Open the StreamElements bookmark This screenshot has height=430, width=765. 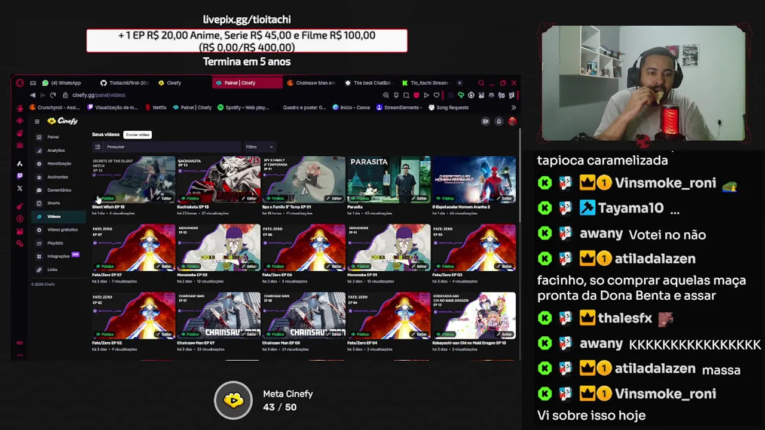pos(399,107)
